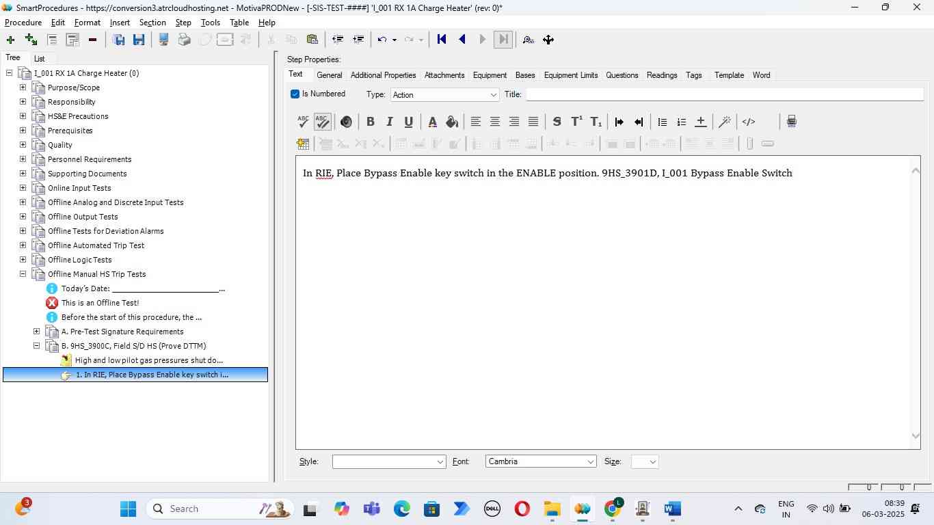This screenshot has height=525, width=934.
Task: Expand the Prerequisites tree node
Action: [x=23, y=131]
